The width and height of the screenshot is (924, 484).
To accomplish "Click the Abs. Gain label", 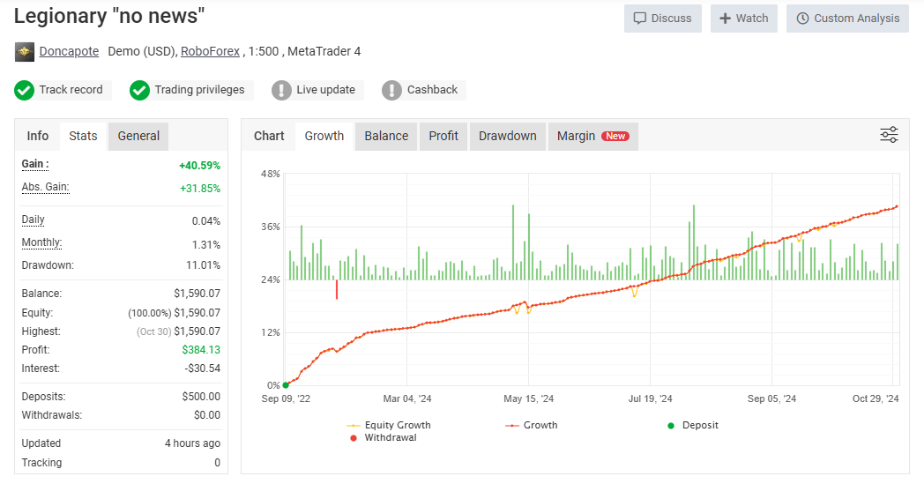I will click(45, 188).
